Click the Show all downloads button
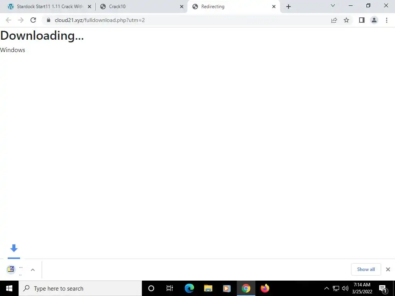This screenshot has height=296, width=395. [366, 269]
